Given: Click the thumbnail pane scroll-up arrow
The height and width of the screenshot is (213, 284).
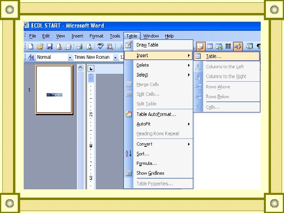Looking at the screenshot, I should coord(80,67).
